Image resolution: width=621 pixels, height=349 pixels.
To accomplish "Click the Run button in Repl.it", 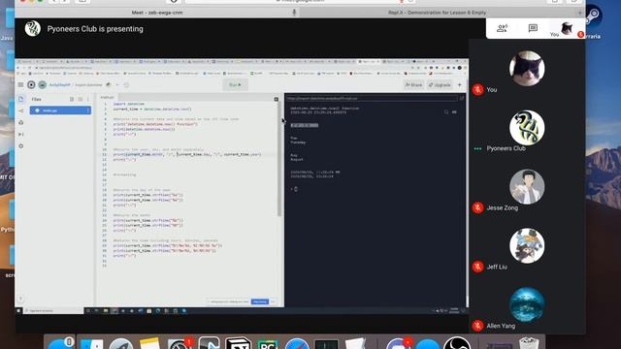I will [235, 84].
